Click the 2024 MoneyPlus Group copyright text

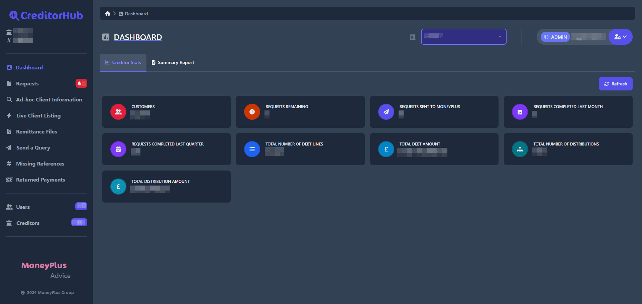47,293
